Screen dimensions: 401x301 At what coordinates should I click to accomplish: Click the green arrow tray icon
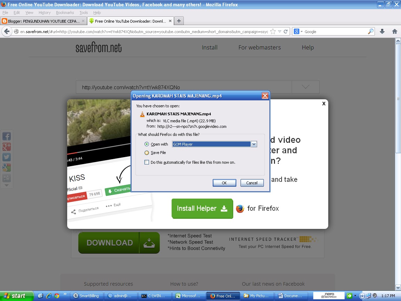pyautogui.click(x=349, y=296)
